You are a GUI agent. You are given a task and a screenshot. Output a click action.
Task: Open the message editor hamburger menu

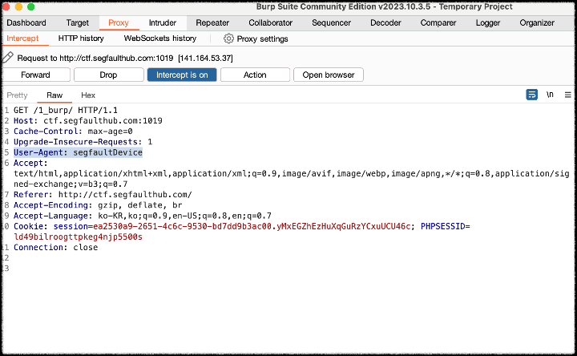coord(568,95)
